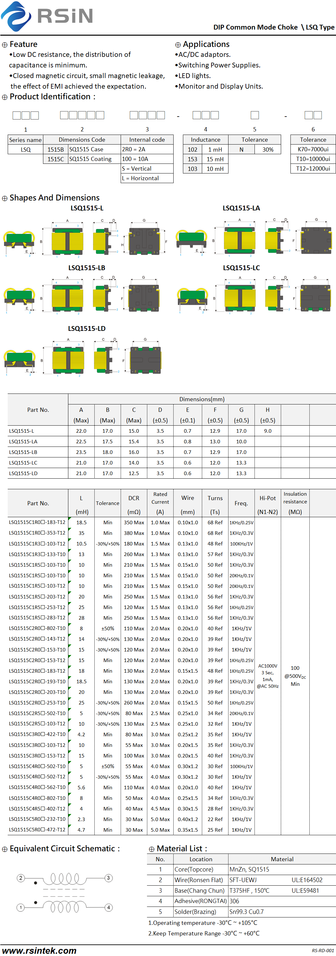Click part number LSQ1515C4R0☐-562-T10
336x956 pixels.
[x=37, y=788]
